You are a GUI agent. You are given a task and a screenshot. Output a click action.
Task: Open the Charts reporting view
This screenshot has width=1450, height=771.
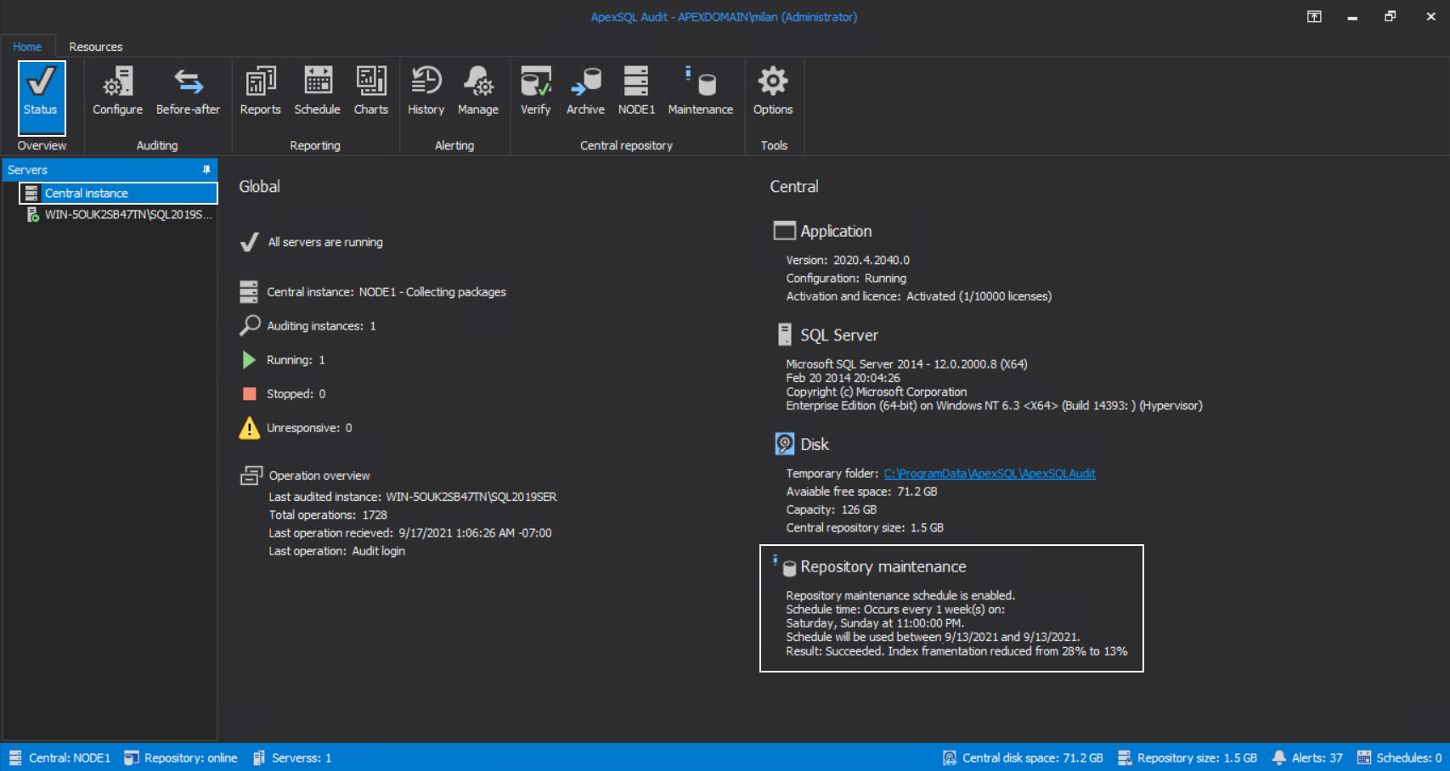click(x=371, y=91)
